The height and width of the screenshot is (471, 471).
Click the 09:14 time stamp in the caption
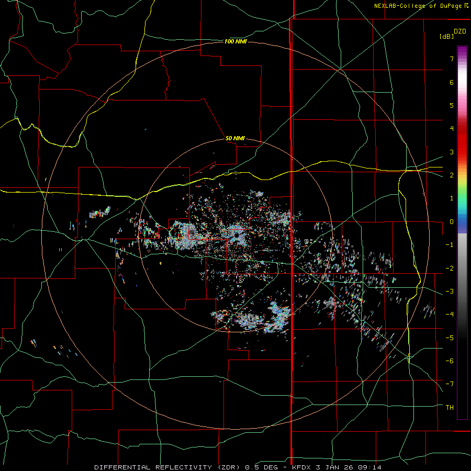(x=370, y=467)
